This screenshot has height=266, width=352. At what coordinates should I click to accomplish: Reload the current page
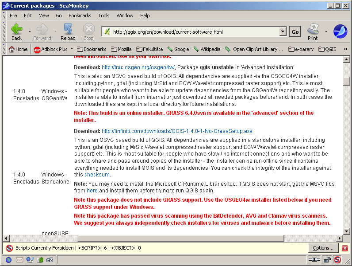(x=68, y=32)
